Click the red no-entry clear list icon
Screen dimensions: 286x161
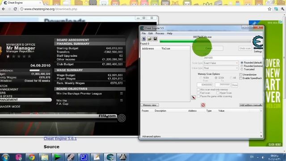click(203, 105)
